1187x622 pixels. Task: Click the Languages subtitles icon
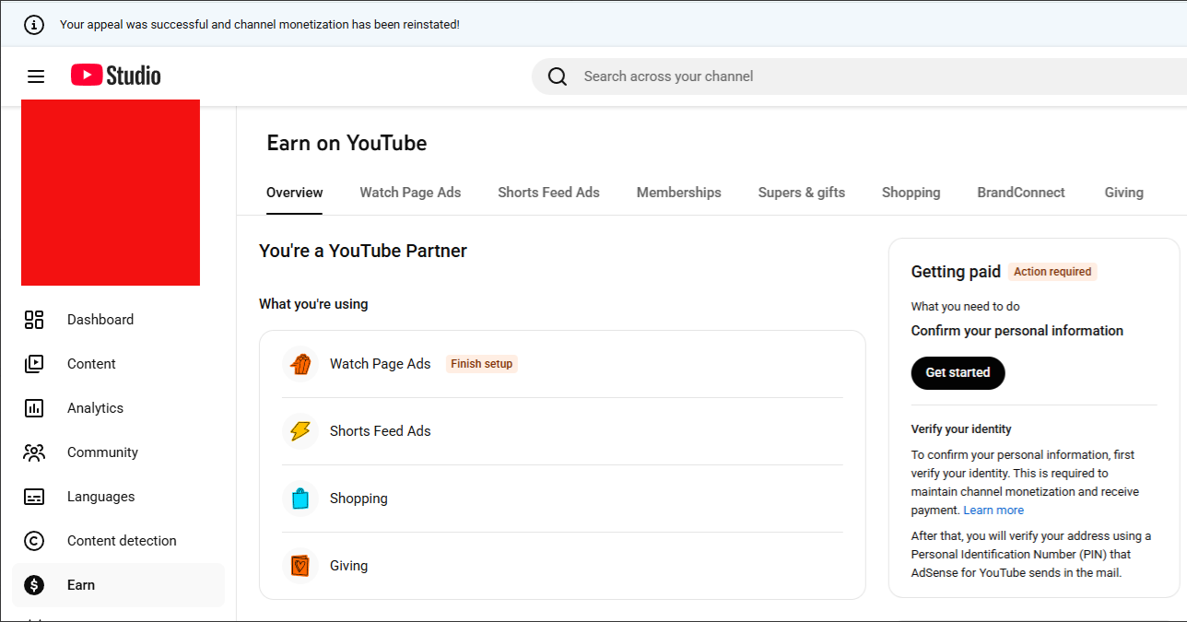coord(34,497)
